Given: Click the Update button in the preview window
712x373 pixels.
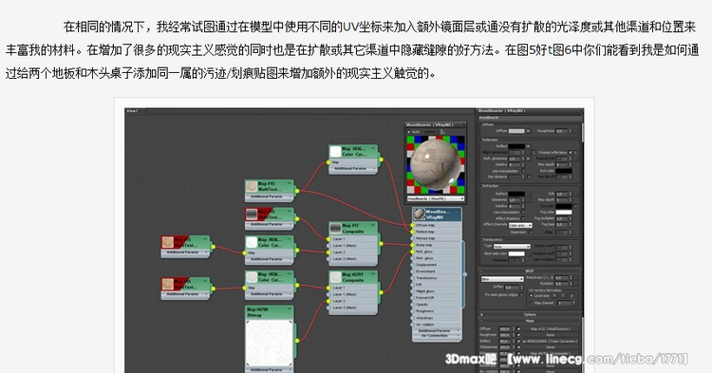Looking at the screenshot, I should coord(429,132).
